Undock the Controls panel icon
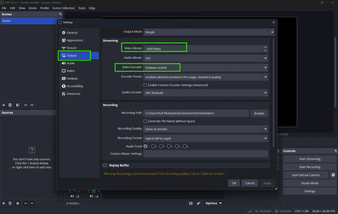This screenshot has width=338, height=214. 335,151
